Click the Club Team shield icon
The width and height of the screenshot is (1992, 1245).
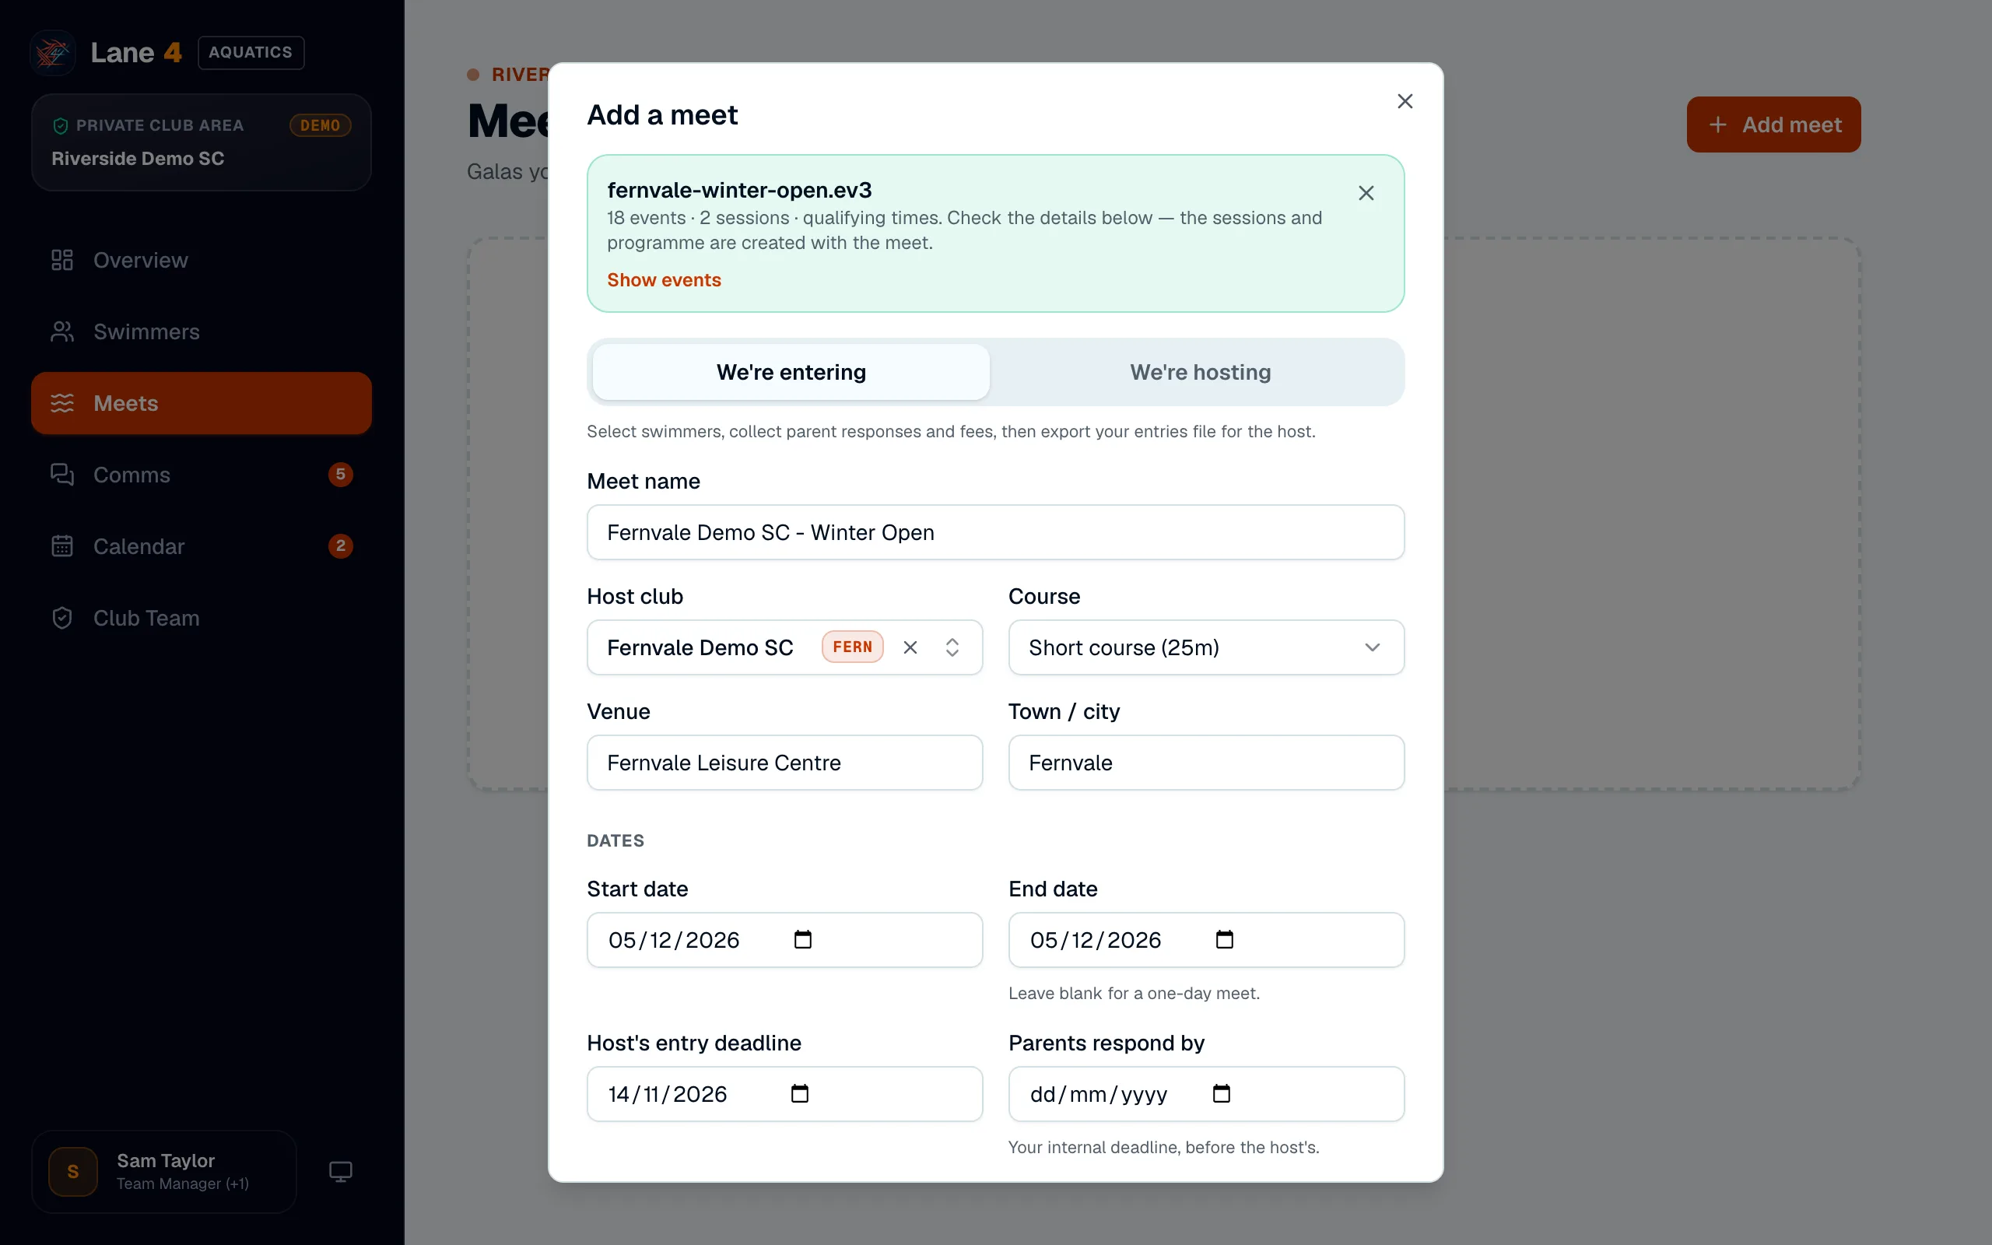[62, 619]
